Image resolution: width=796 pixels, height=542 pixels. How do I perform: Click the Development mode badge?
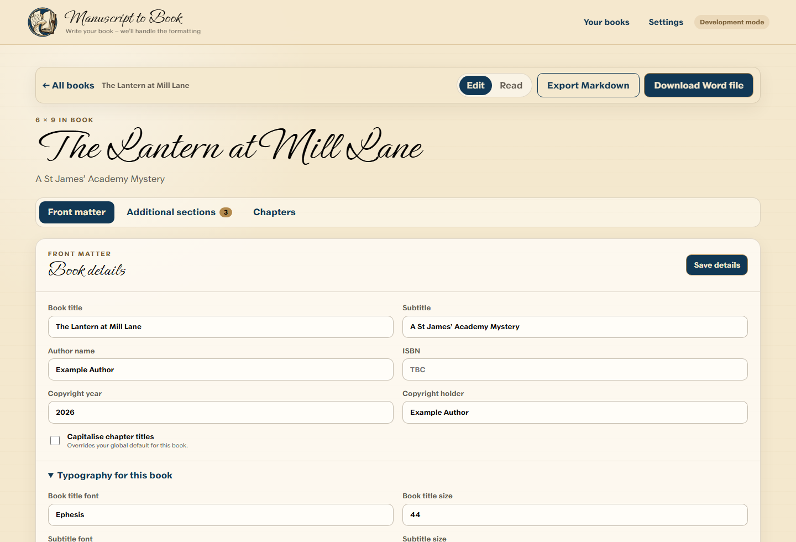click(x=731, y=22)
